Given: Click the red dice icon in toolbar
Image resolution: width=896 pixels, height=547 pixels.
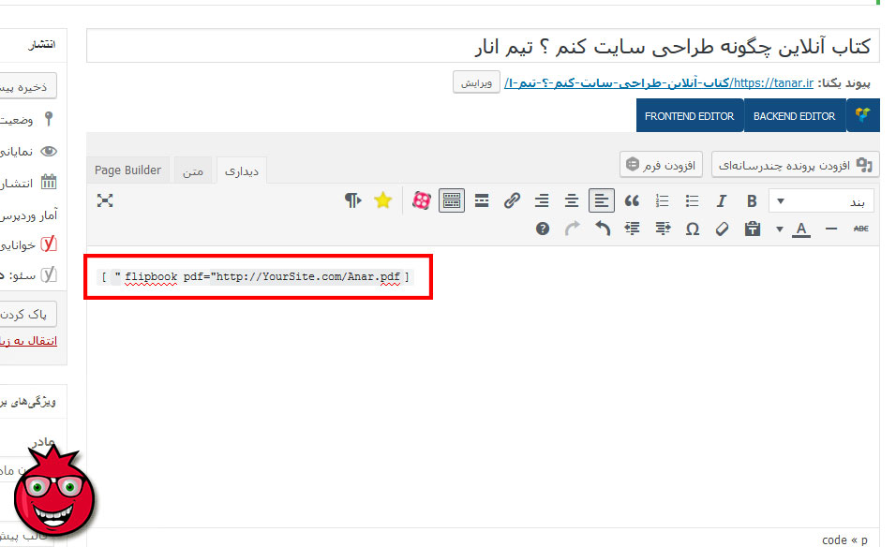Looking at the screenshot, I should tap(422, 200).
